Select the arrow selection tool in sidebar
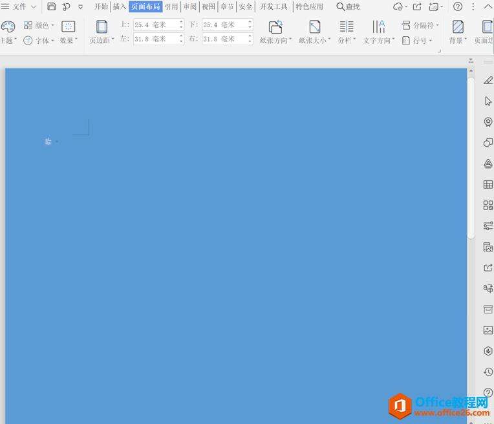Screen dimensions: 494x424 (488, 101)
